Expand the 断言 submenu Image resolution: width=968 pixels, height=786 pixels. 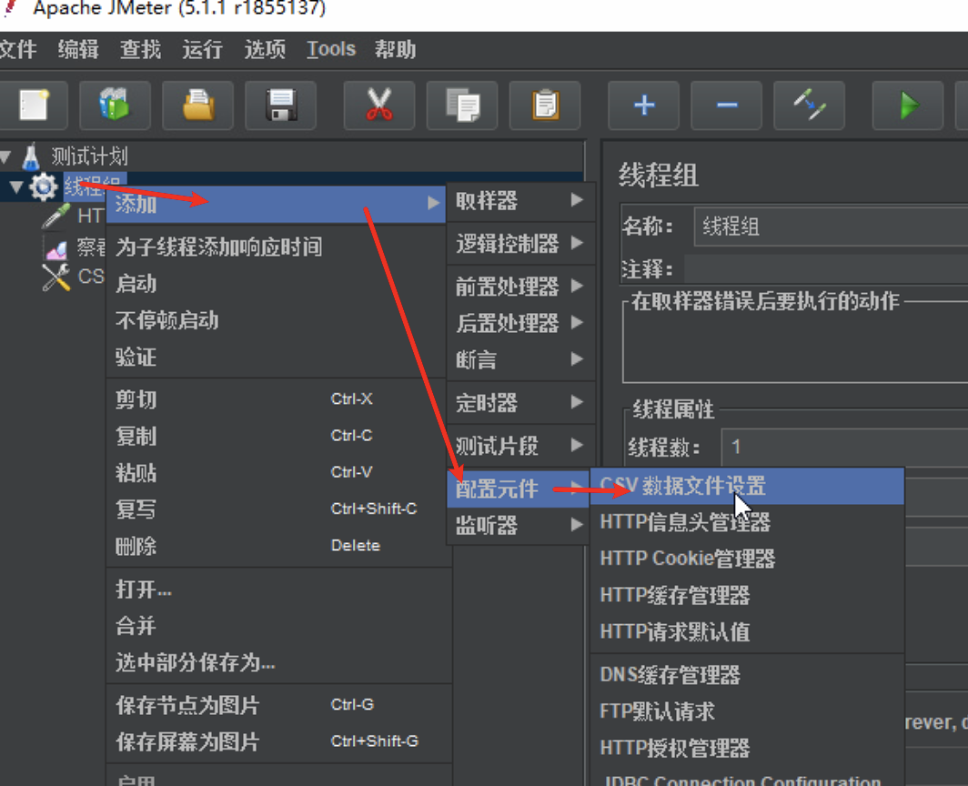(519, 359)
